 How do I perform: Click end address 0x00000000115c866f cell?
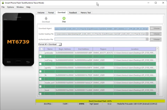pos(83,90)
